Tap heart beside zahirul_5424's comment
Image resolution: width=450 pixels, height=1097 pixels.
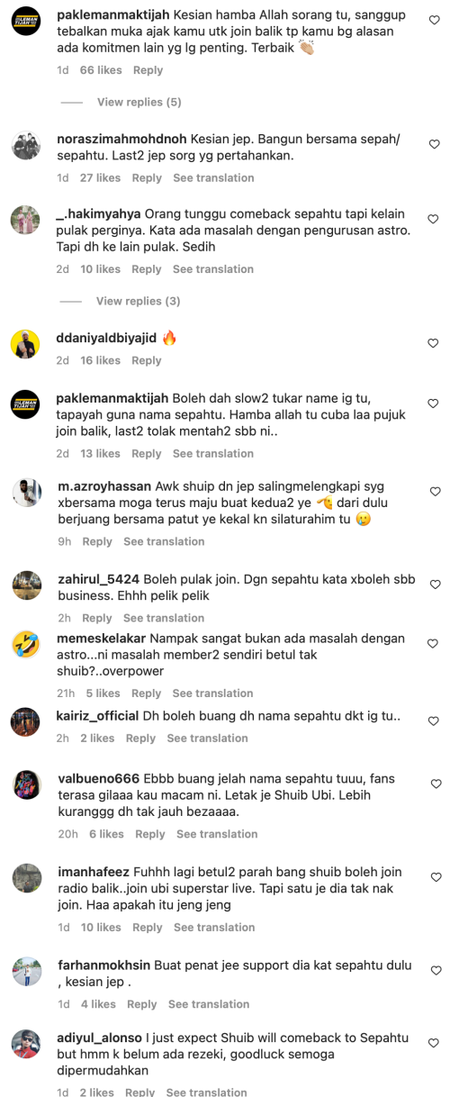tap(434, 585)
